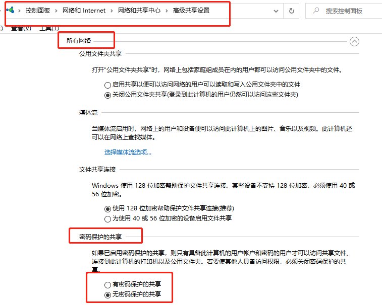Select 启用共享 for public folder read/write access
Image resolution: width=382 pixels, height=305 pixels.
click(x=107, y=85)
